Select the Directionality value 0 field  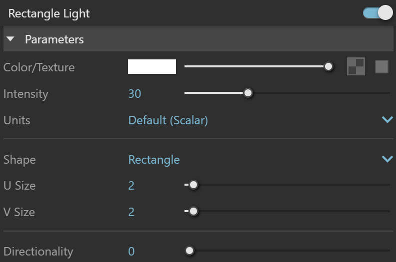(x=131, y=251)
